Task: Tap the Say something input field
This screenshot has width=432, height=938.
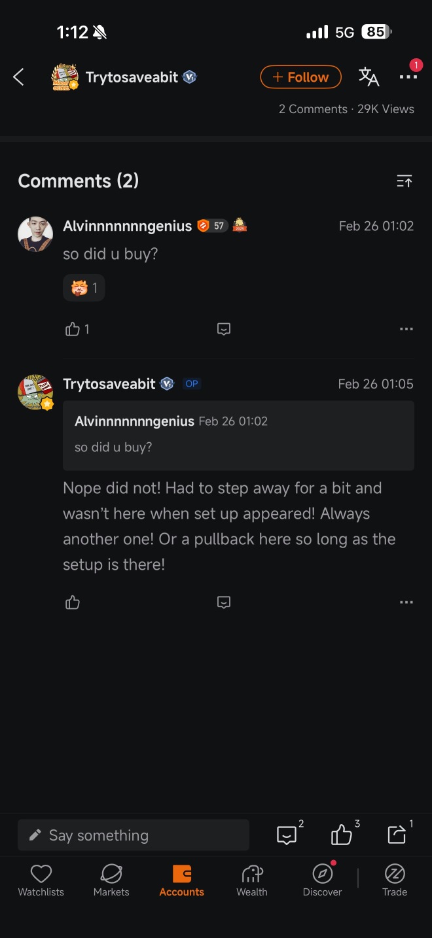Action: pos(134,835)
